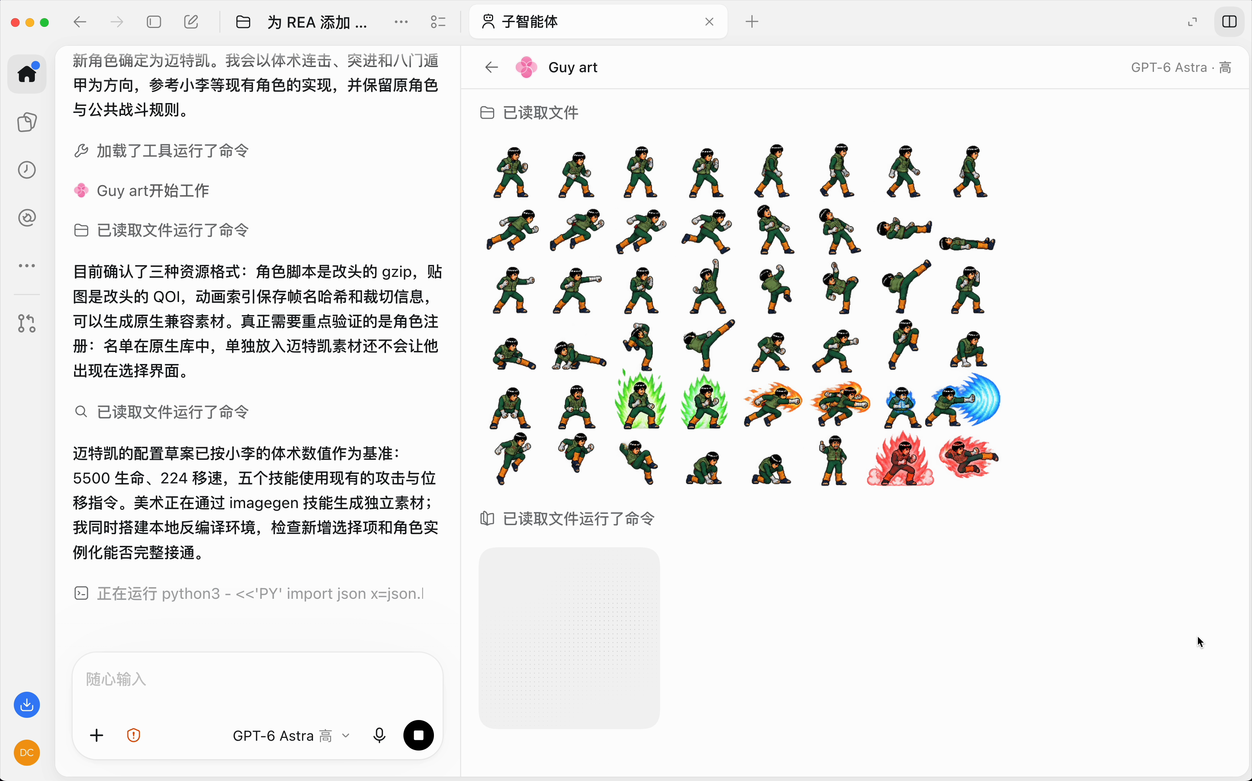Open the pull request branch icon in sidebar
Image resolution: width=1252 pixels, height=781 pixels.
tap(27, 323)
